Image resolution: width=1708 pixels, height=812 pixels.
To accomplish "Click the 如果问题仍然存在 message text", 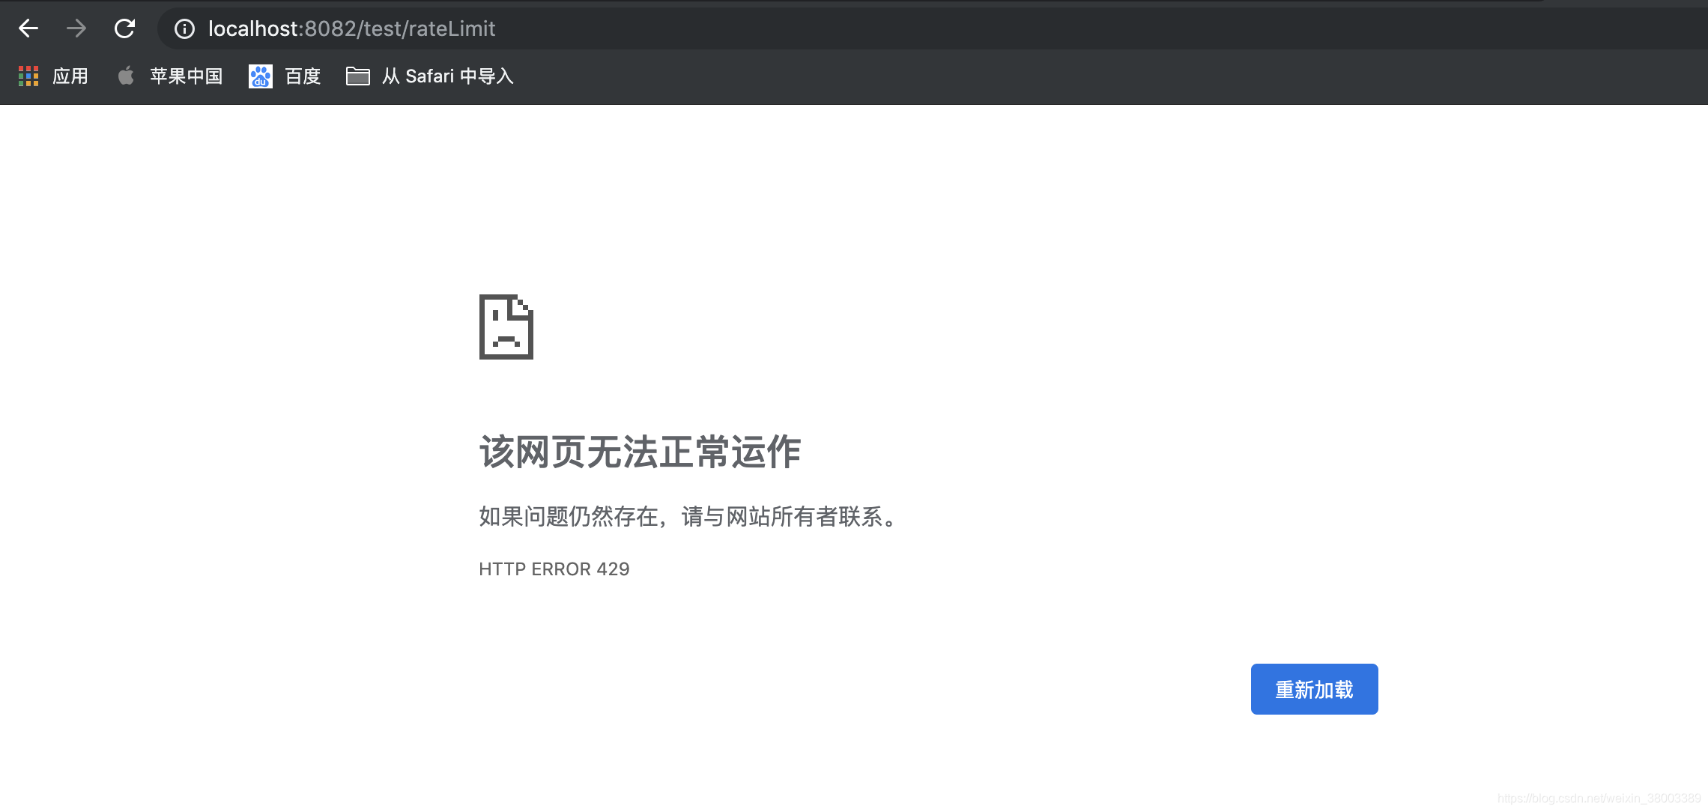I will 689,516.
